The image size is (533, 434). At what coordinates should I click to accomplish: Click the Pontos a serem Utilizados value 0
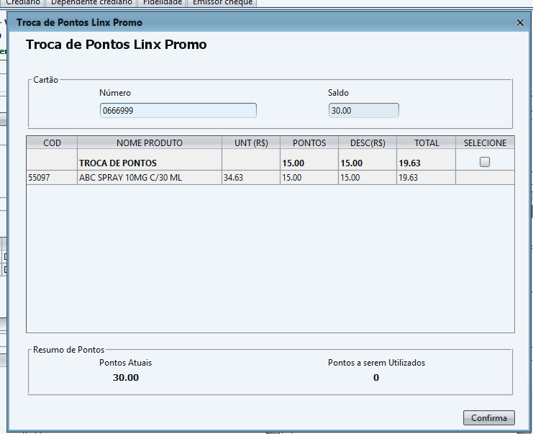click(x=376, y=378)
